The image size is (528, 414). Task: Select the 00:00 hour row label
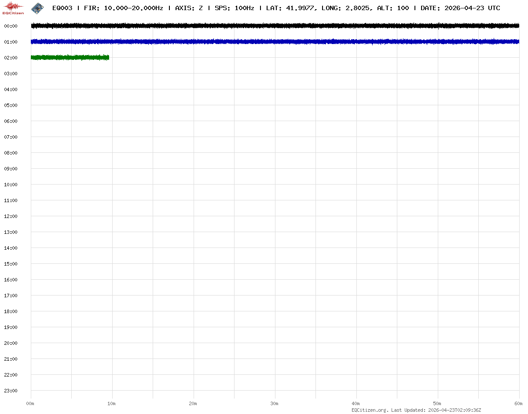pos(11,26)
